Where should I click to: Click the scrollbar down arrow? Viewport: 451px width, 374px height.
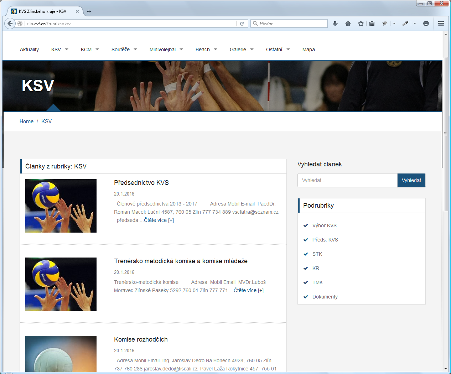[445, 369]
